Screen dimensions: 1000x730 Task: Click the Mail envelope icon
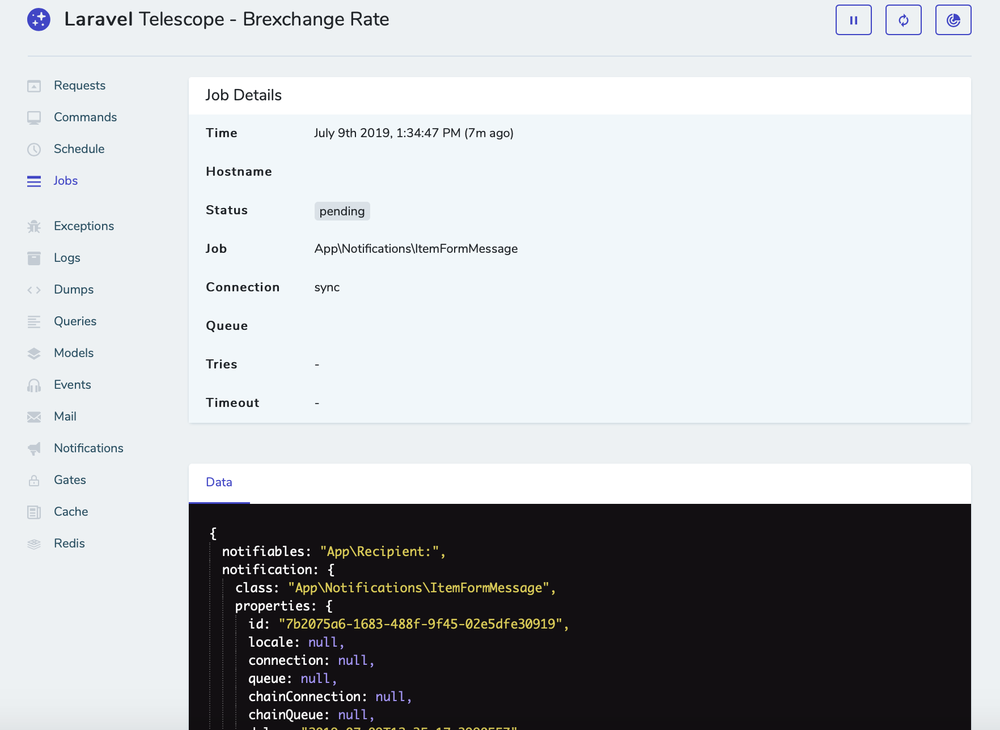34,417
